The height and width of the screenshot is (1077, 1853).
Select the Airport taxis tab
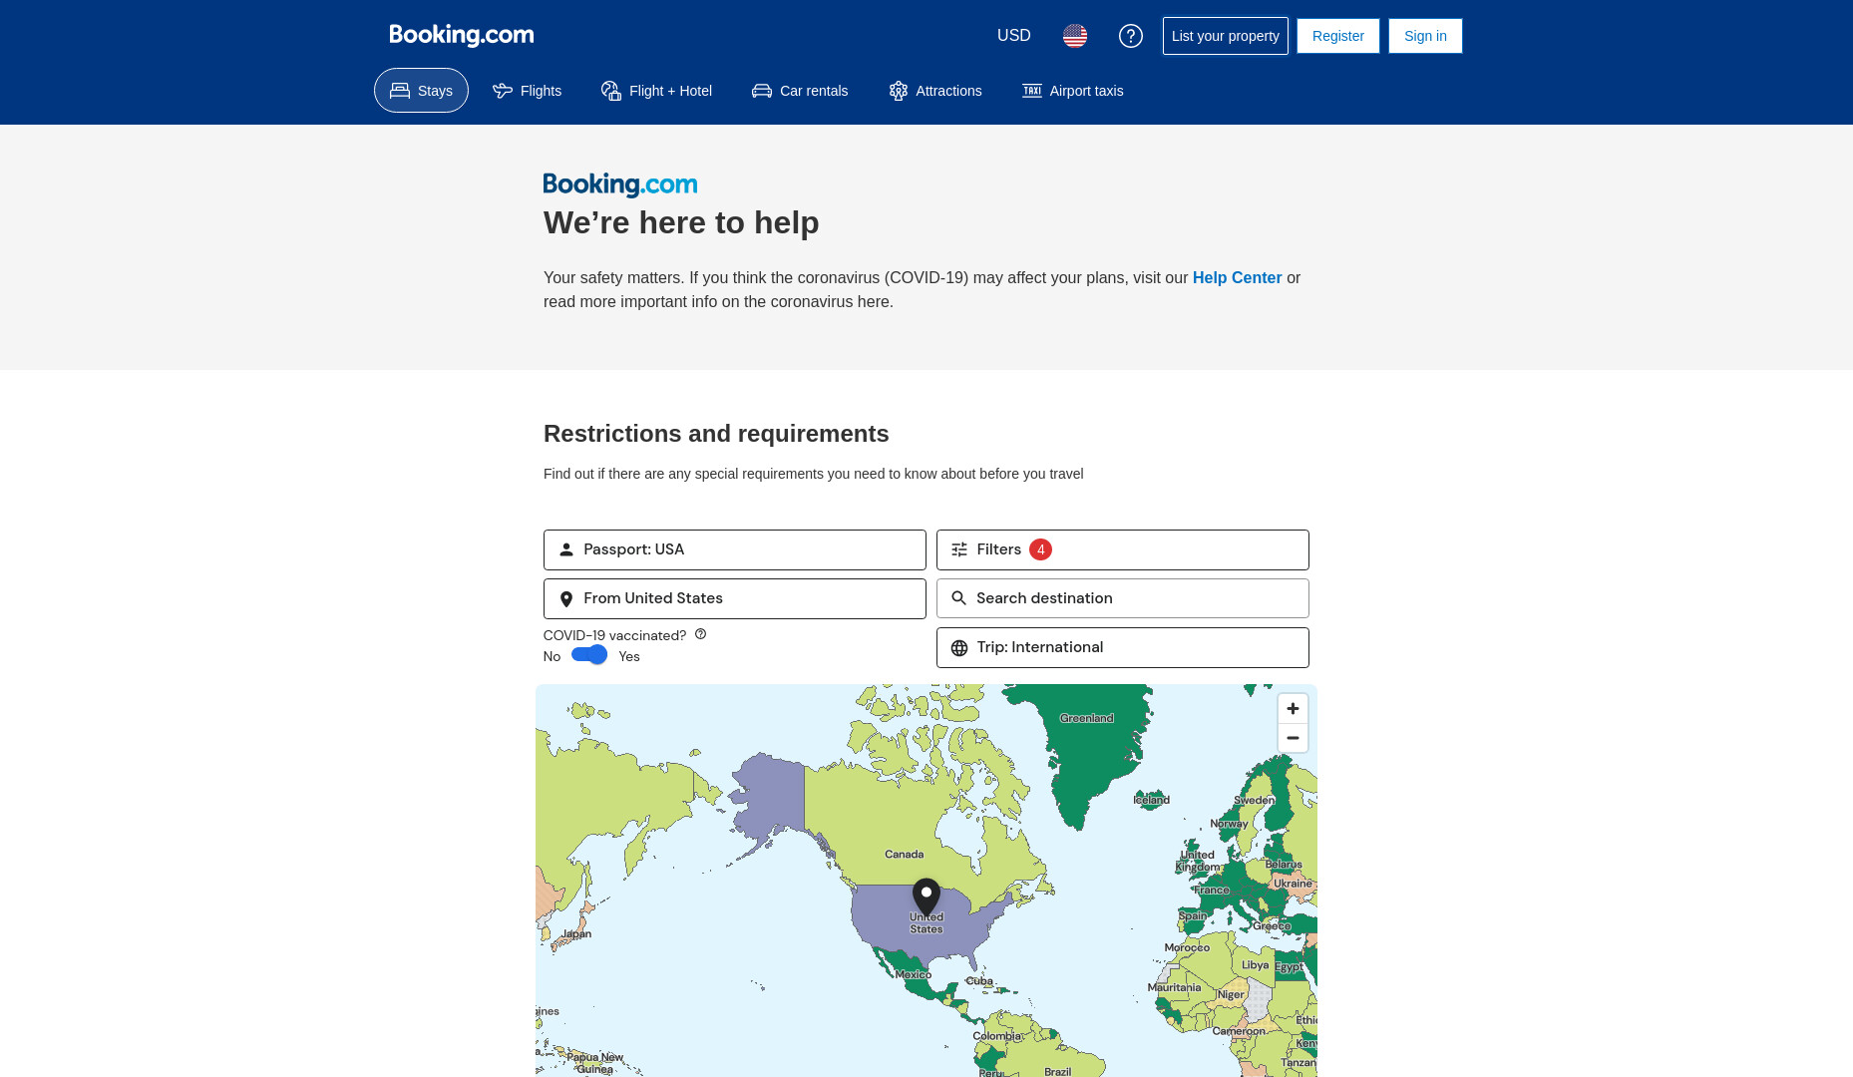pyautogui.click(x=1072, y=91)
